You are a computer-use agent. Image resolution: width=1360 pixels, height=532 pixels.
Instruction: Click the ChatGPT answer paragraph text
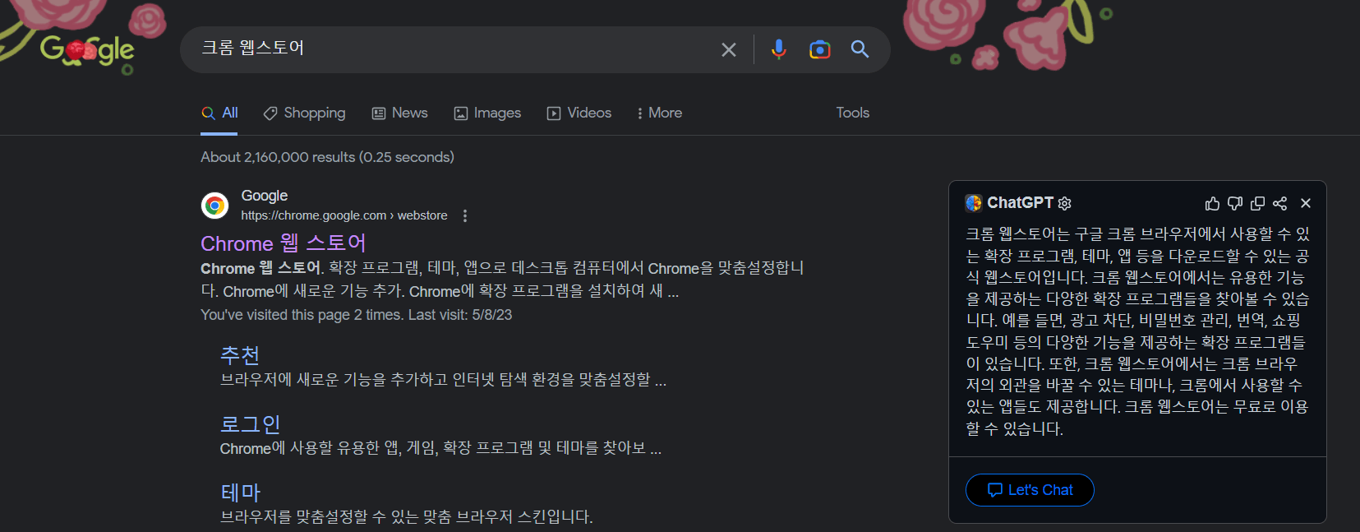1137,331
